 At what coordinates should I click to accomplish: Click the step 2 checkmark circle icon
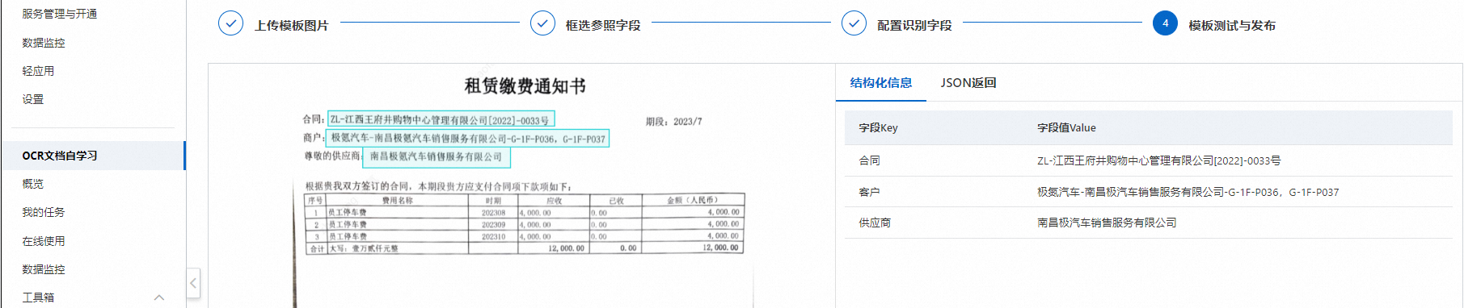pos(542,23)
